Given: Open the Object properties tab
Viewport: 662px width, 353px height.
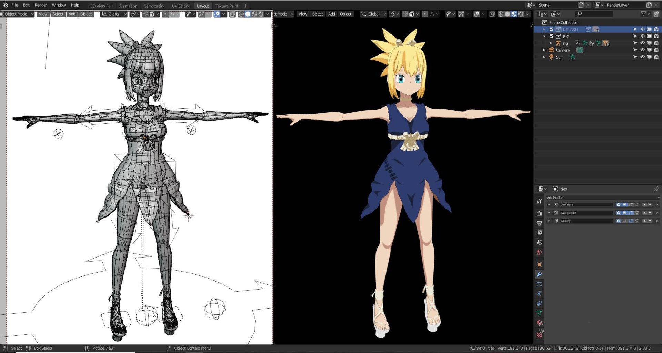Looking at the screenshot, I should click(x=539, y=264).
